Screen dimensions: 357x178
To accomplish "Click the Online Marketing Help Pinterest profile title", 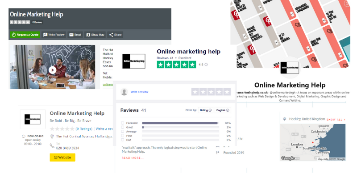I will coord(290,85).
